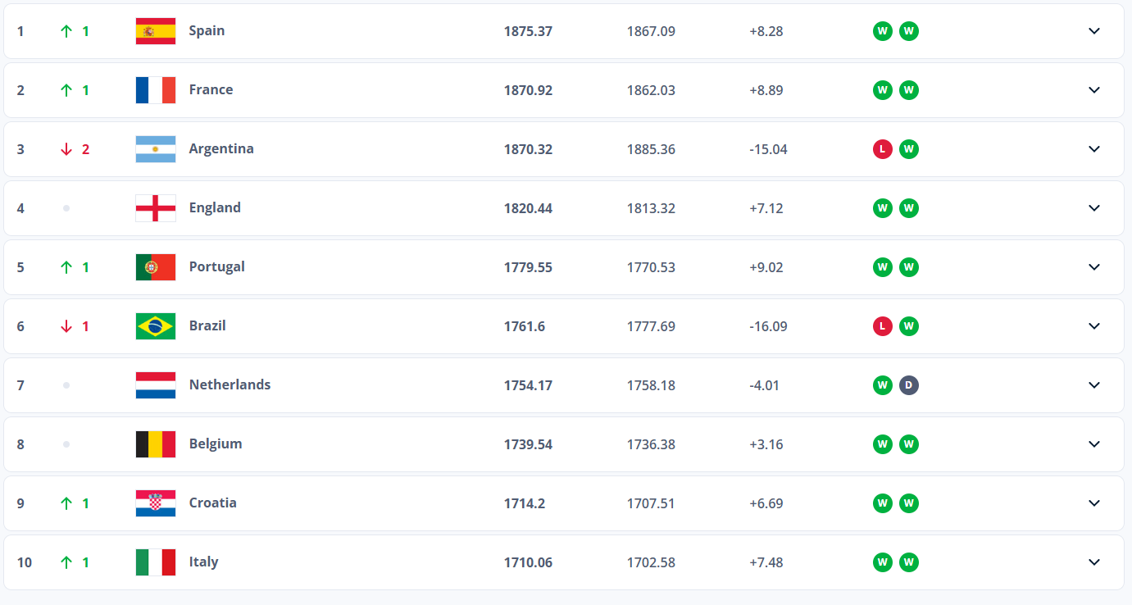Expand the England row chevron
The image size is (1132, 605).
(x=1093, y=208)
